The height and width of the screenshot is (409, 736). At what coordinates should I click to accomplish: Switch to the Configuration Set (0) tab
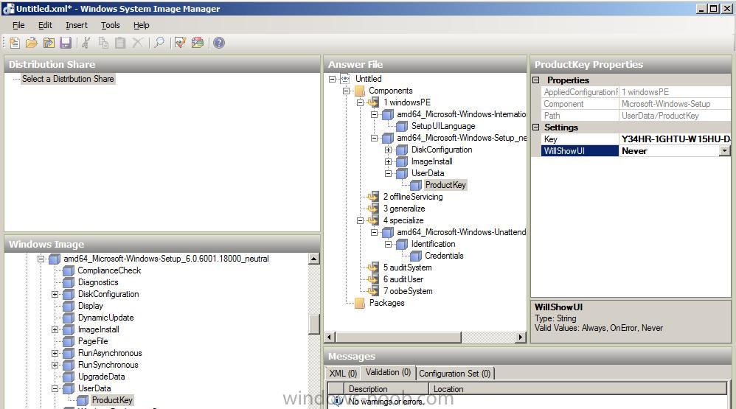click(454, 374)
